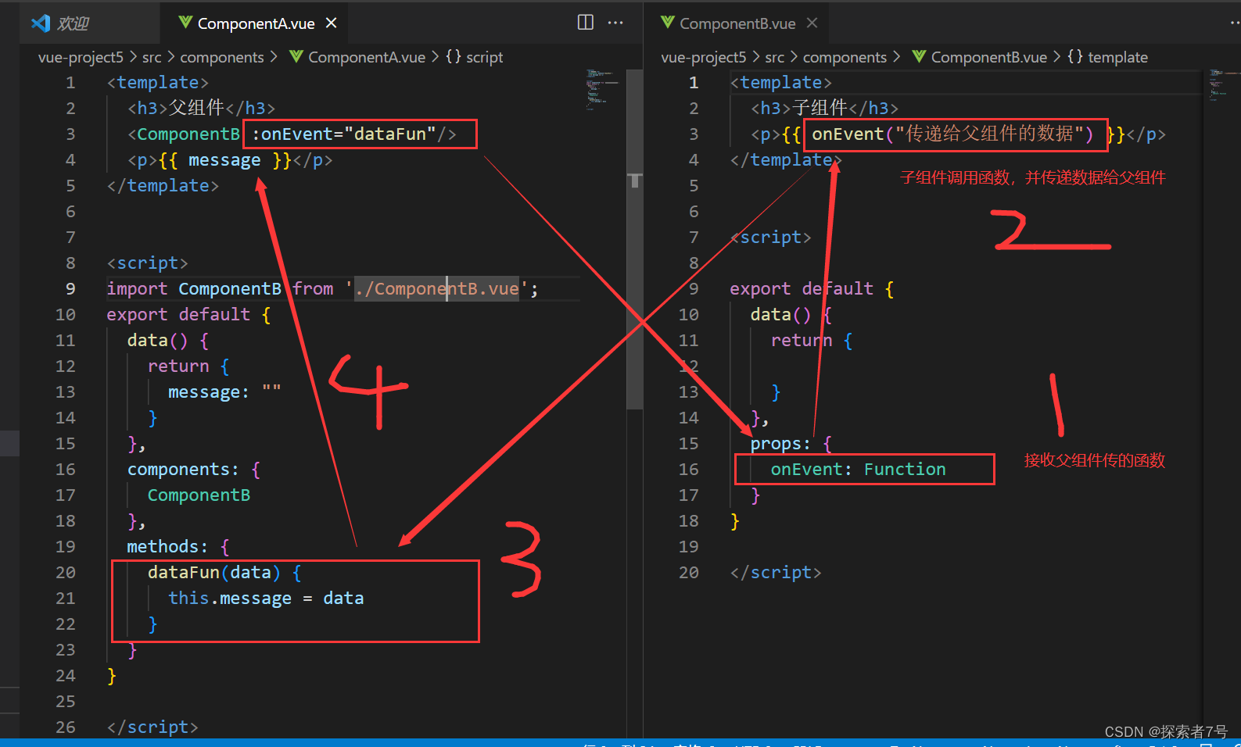
Task: Click the components: { line in ComponentA
Action: point(194,470)
